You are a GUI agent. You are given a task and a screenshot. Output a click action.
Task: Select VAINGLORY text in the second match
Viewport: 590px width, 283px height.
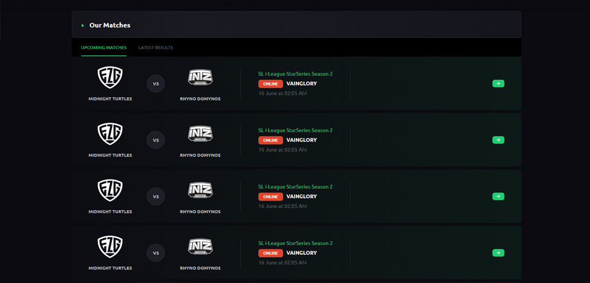302,140
